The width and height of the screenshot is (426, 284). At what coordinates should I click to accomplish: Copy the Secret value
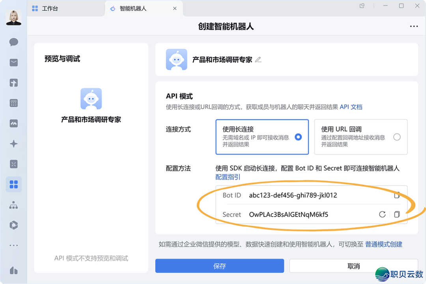[397, 214]
